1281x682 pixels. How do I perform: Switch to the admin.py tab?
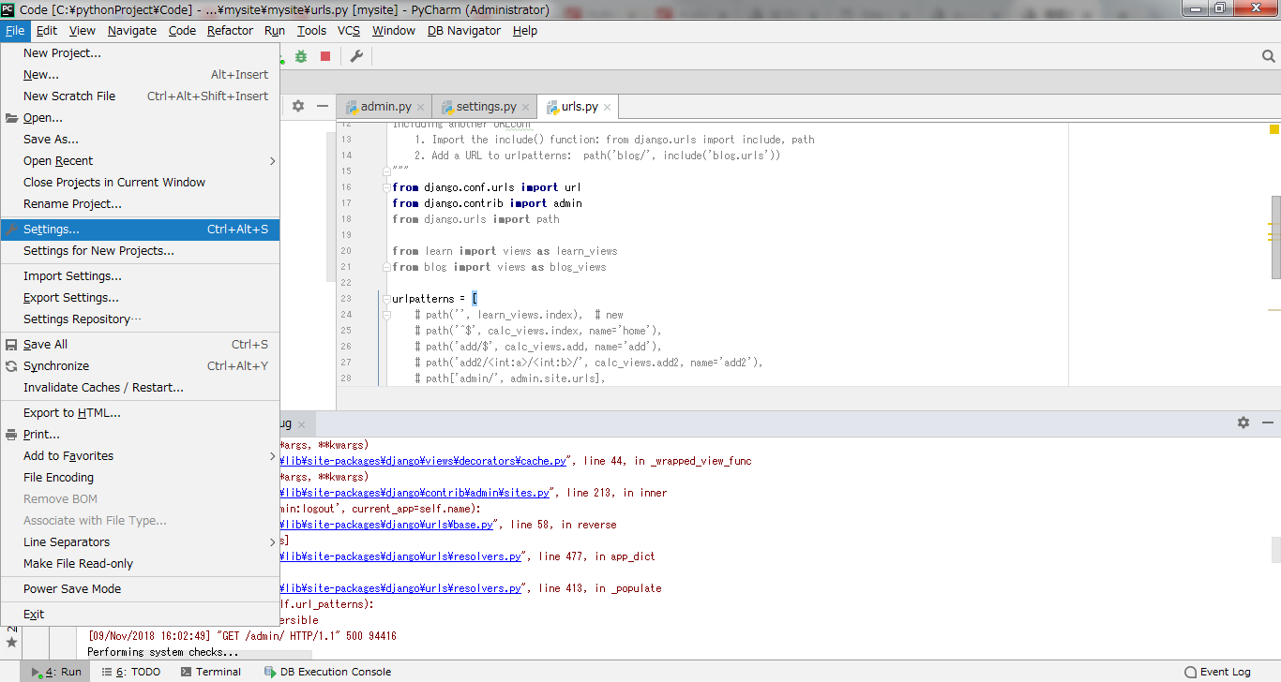pos(384,107)
